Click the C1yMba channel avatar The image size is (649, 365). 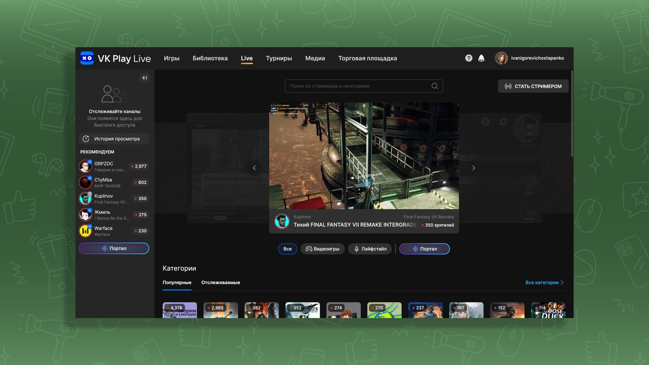[x=85, y=182]
